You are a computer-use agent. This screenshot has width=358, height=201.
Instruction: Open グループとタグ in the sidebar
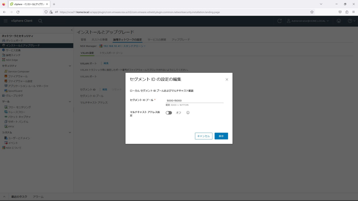point(14,96)
